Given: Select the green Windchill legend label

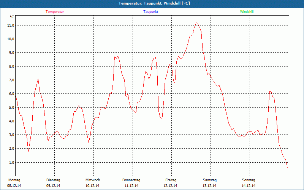Looking at the screenshot, I should [x=247, y=12].
